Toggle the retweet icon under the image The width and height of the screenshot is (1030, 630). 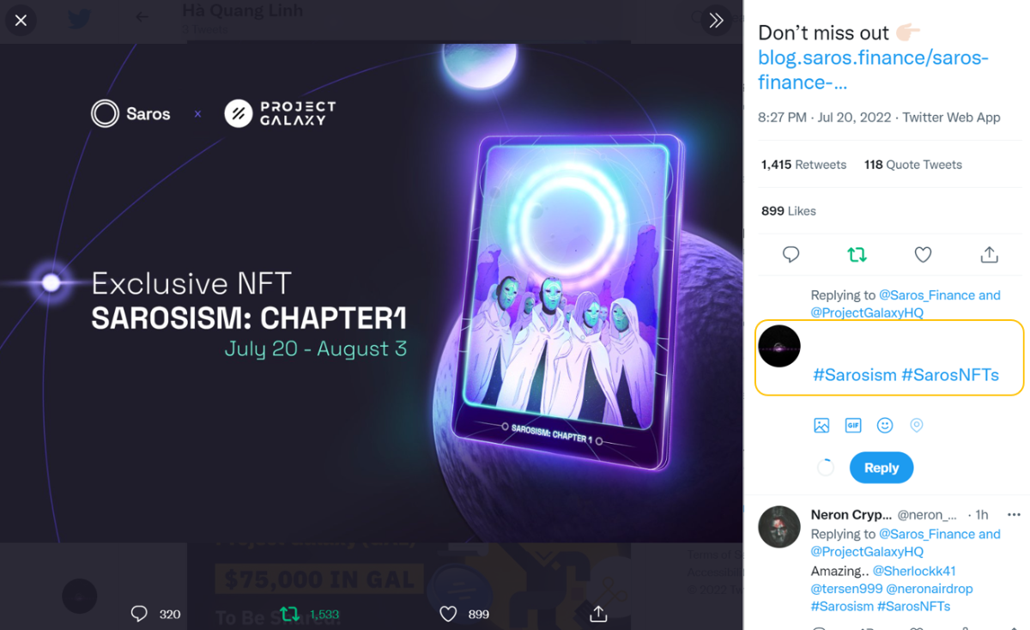click(290, 614)
